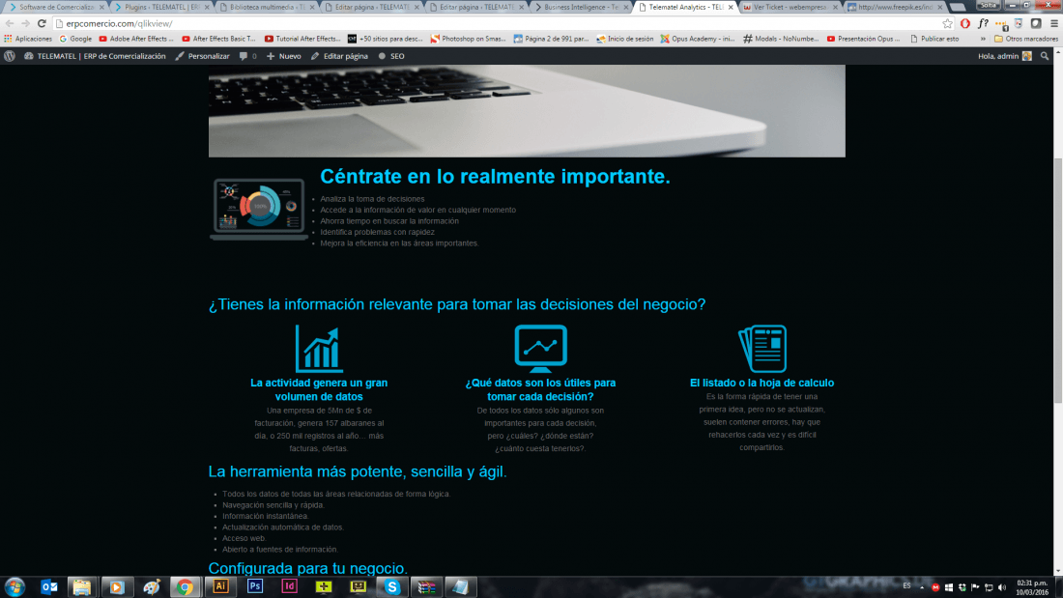Open the Nuevo menu in admin bar
This screenshot has width=1063, height=598.
click(x=283, y=56)
